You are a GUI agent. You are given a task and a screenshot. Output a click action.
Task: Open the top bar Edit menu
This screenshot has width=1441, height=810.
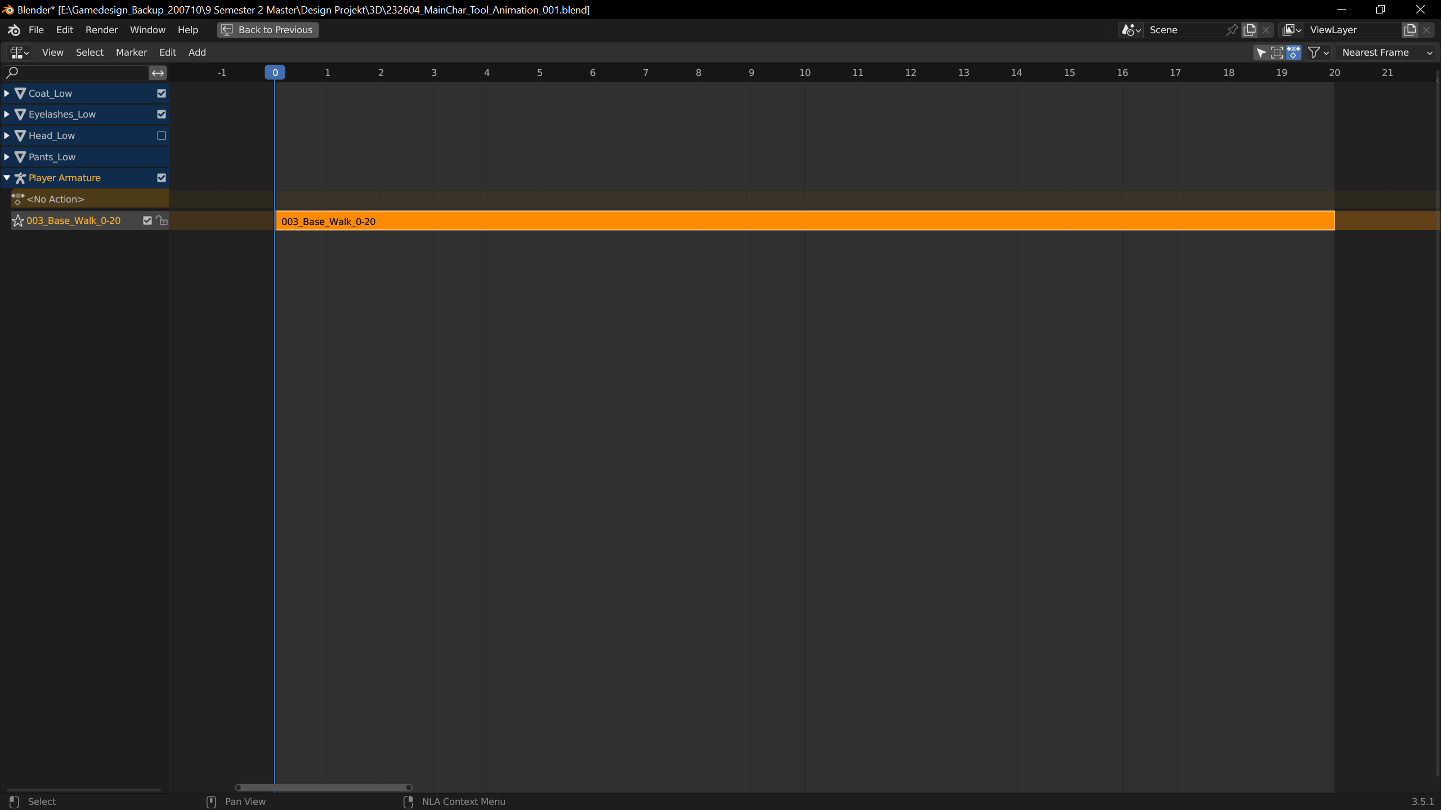point(65,30)
